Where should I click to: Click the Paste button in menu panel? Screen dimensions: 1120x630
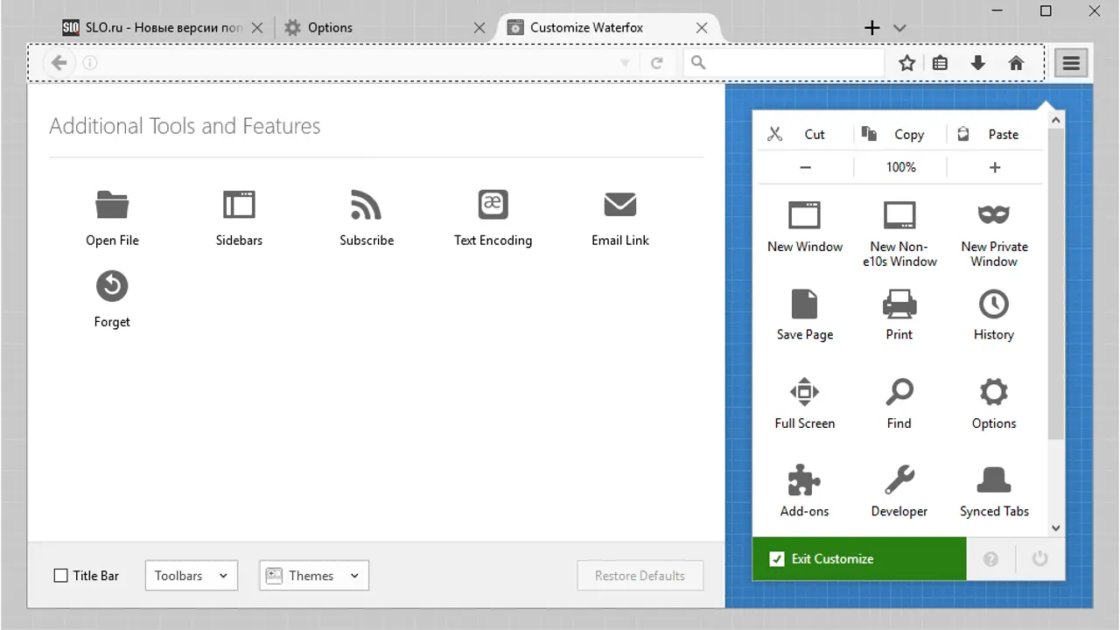(x=994, y=134)
